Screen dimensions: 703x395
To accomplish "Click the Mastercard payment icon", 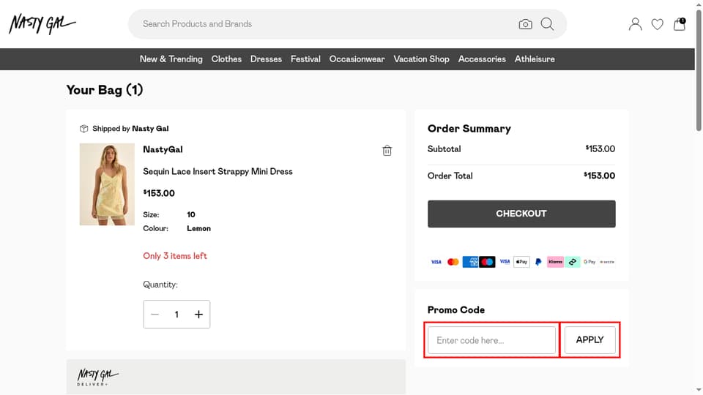I will point(453,262).
